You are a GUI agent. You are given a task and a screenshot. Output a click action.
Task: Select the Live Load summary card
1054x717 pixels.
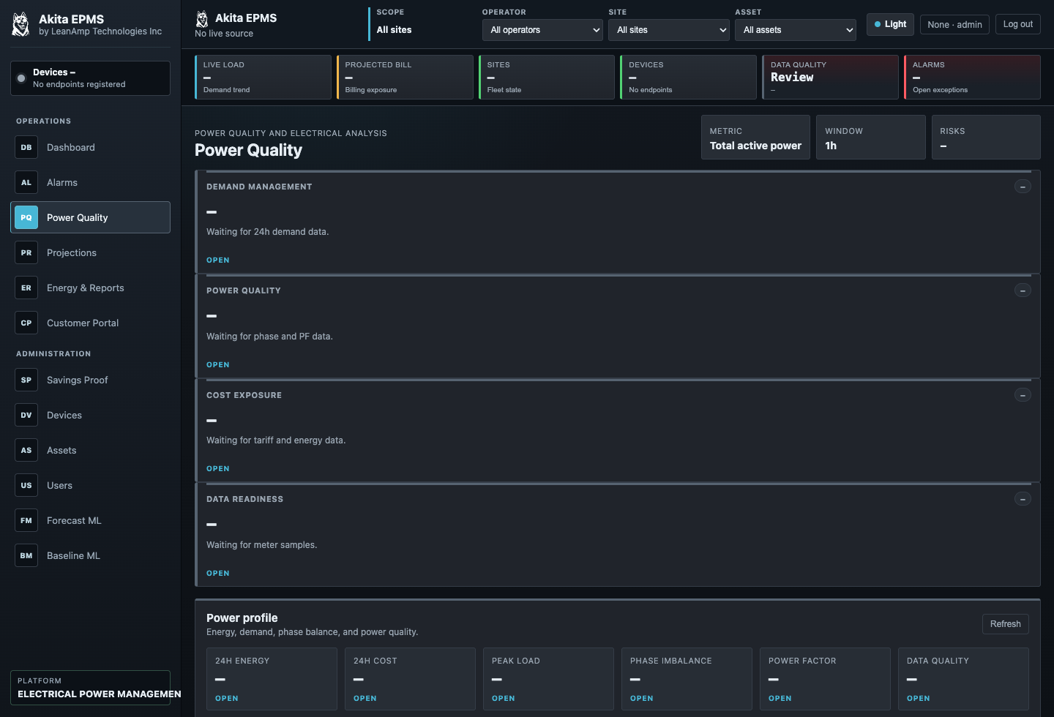[x=263, y=77]
